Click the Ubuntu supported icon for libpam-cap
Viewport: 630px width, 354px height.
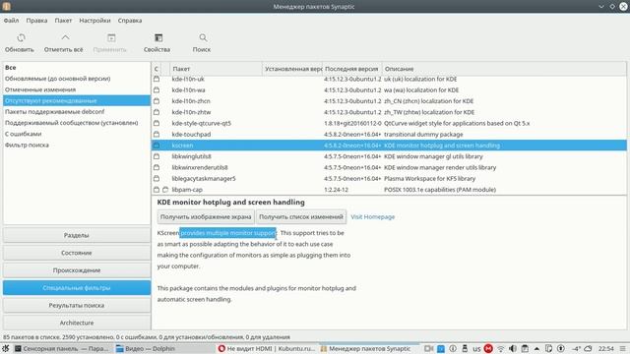[x=165, y=190]
